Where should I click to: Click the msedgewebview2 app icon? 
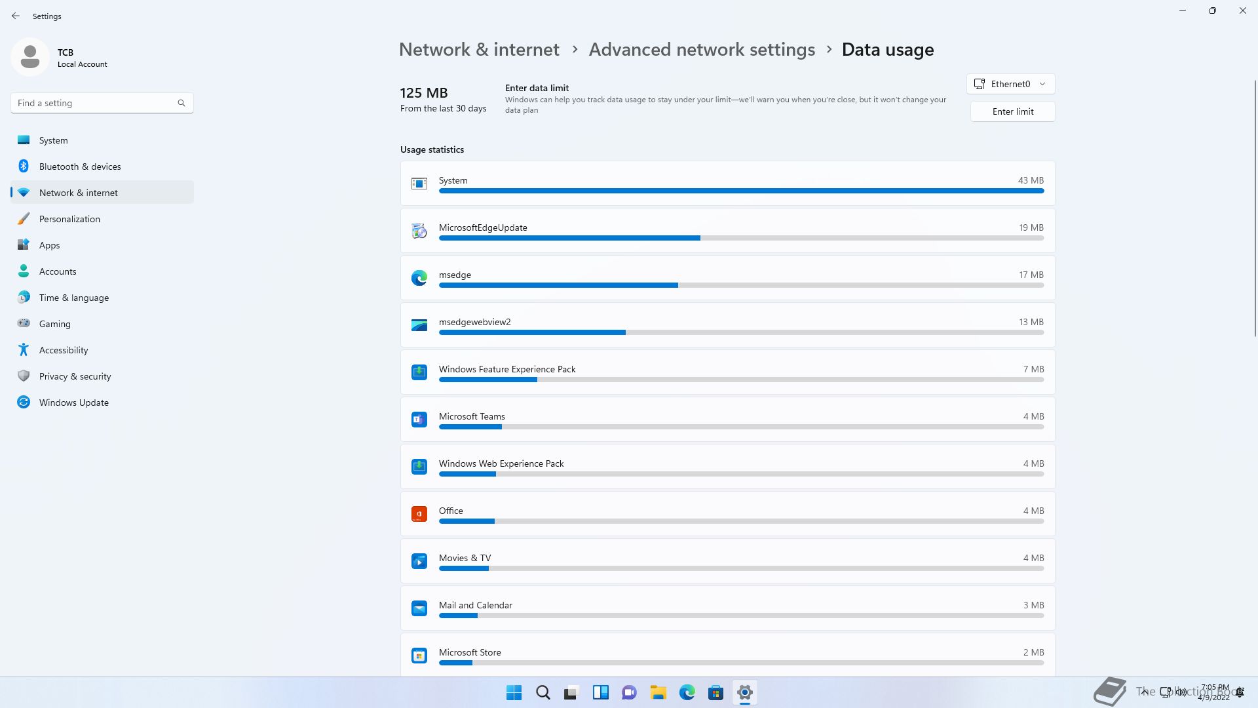coord(419,325)
